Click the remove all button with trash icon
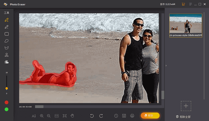 pos(183,117)
